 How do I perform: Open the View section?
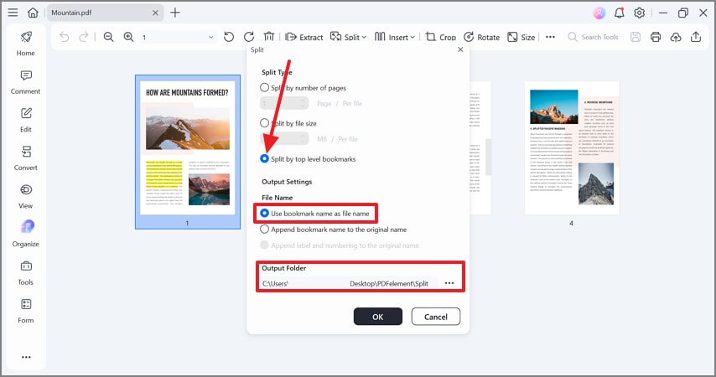[25, 197]
